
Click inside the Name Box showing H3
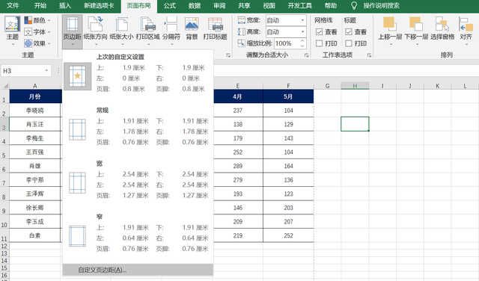pyautogui.click(x=22, y=71)
